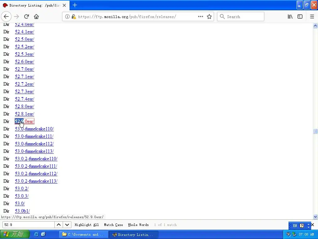Click the find bar text field

coord(28,225)
